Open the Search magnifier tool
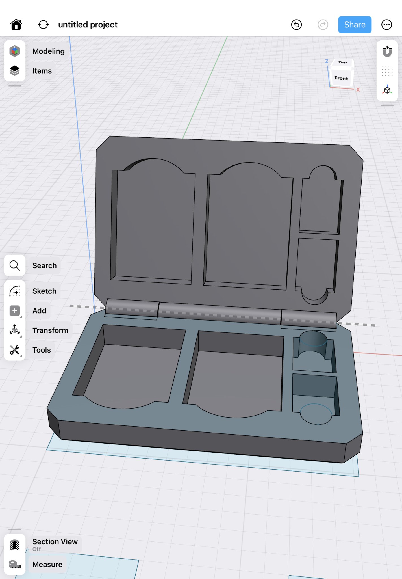The height and width of the screenshot is (579, 402). point(15,266)
